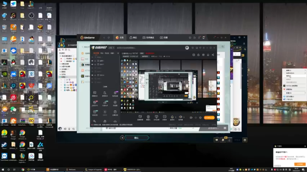Open the OBS Studio desktop shortcut
The height and width of the screenshot is (172, 307).
4,122
